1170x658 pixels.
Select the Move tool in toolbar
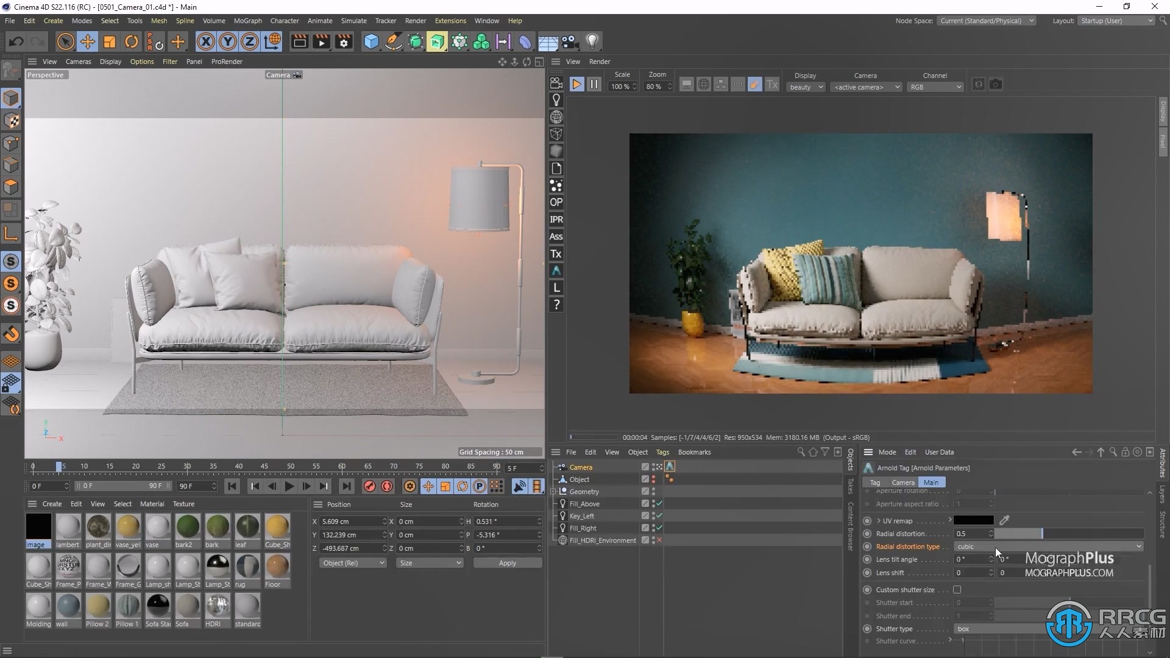pos(88,41)
